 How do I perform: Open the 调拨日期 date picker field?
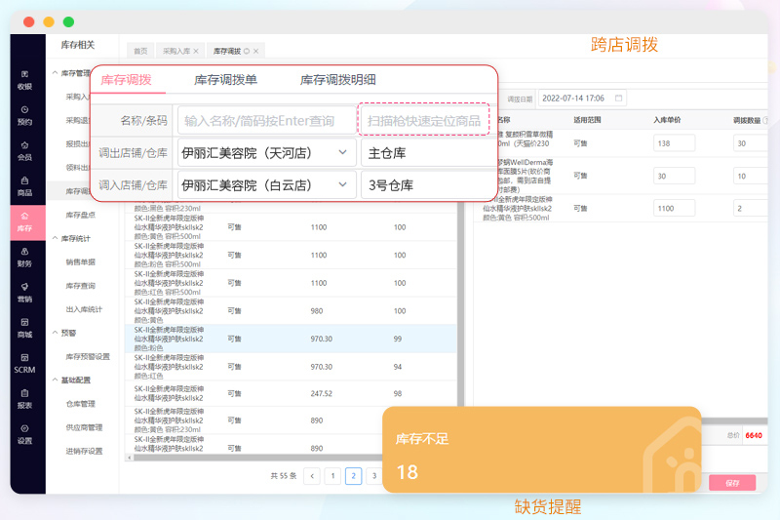coord(582,99)
